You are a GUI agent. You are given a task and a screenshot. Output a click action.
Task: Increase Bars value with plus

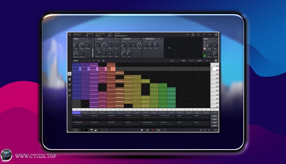pyautogui.click(x=193, y=61)
